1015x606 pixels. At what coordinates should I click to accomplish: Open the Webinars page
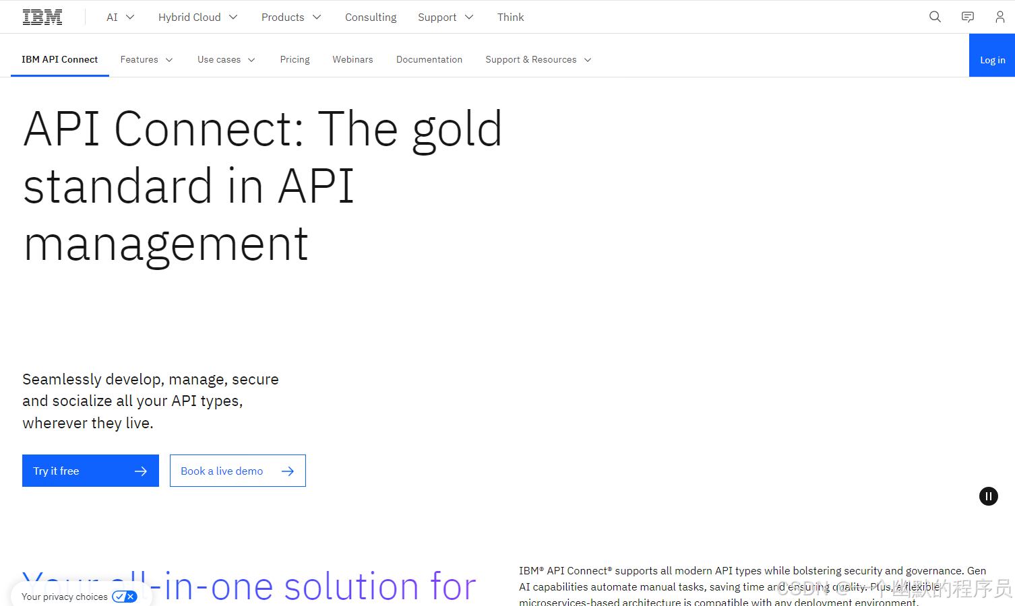352,59
